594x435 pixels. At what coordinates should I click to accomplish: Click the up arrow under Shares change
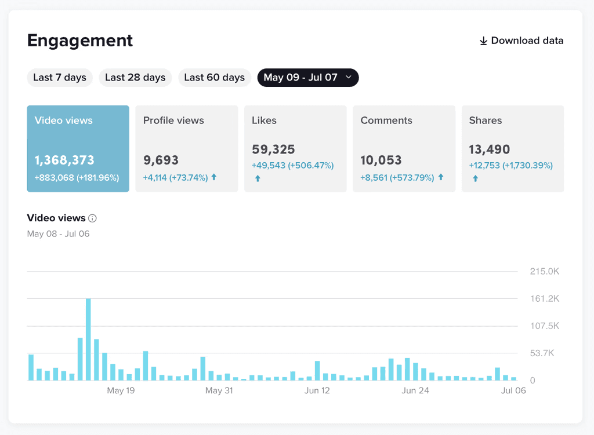point(476,178)
